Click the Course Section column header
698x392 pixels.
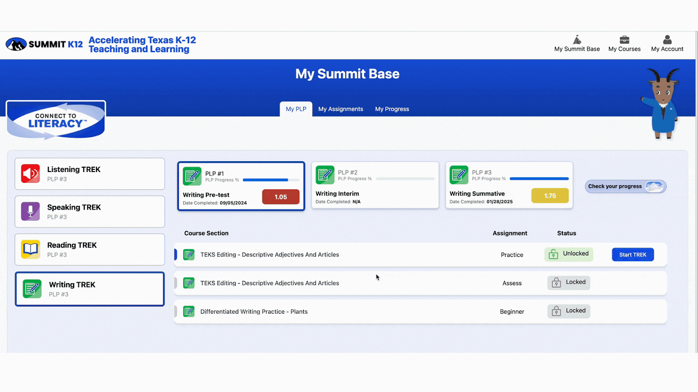(x=206, y=233)
